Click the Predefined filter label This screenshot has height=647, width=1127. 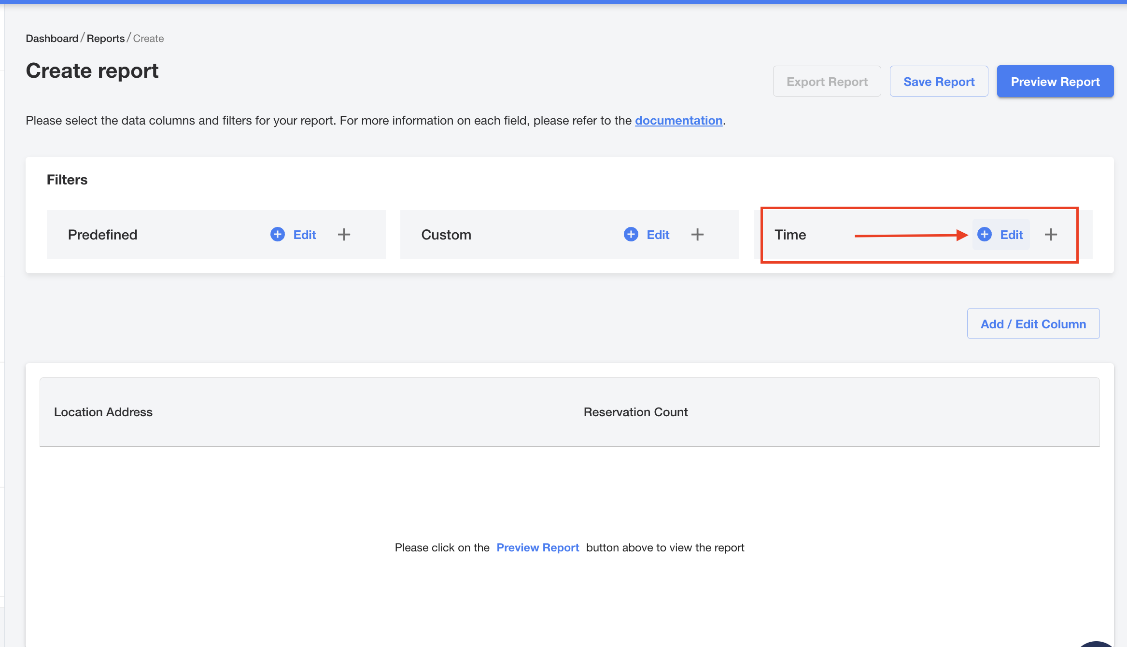102,235
